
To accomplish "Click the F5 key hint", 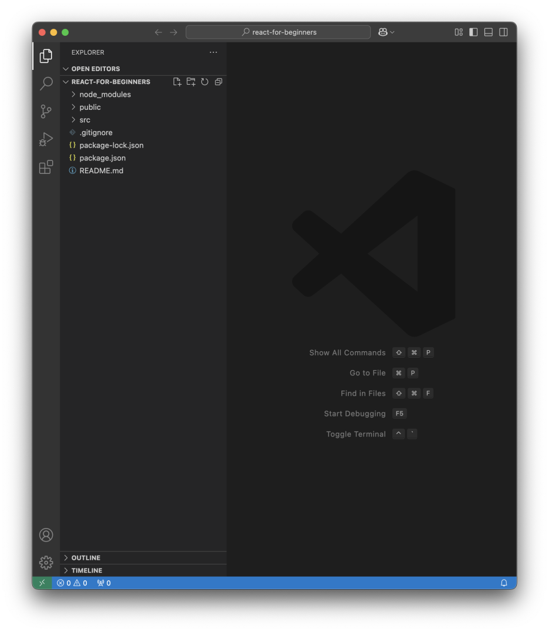I will pyautogui.click(x=399, y=414).
